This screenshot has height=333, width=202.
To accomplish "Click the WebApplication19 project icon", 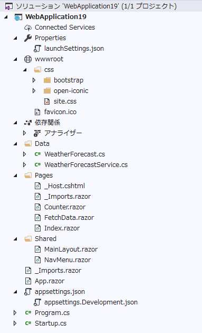I will pos(18,17).
